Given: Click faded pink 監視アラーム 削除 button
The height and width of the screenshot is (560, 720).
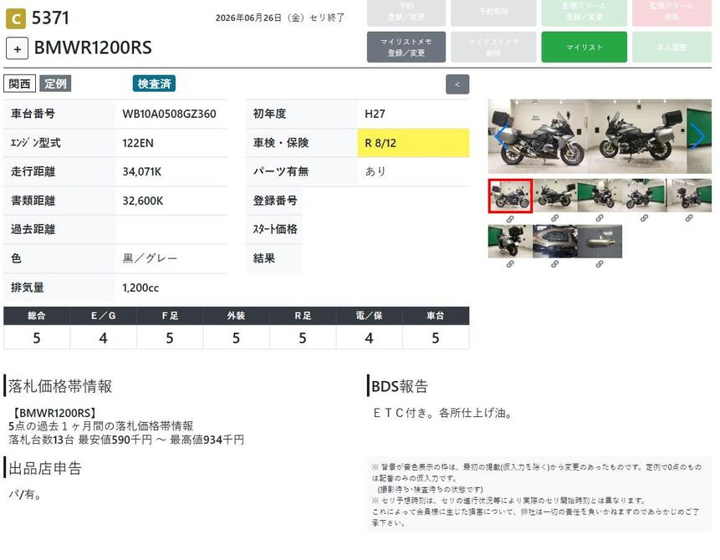Looking at the screenshot, I should 671,12.
